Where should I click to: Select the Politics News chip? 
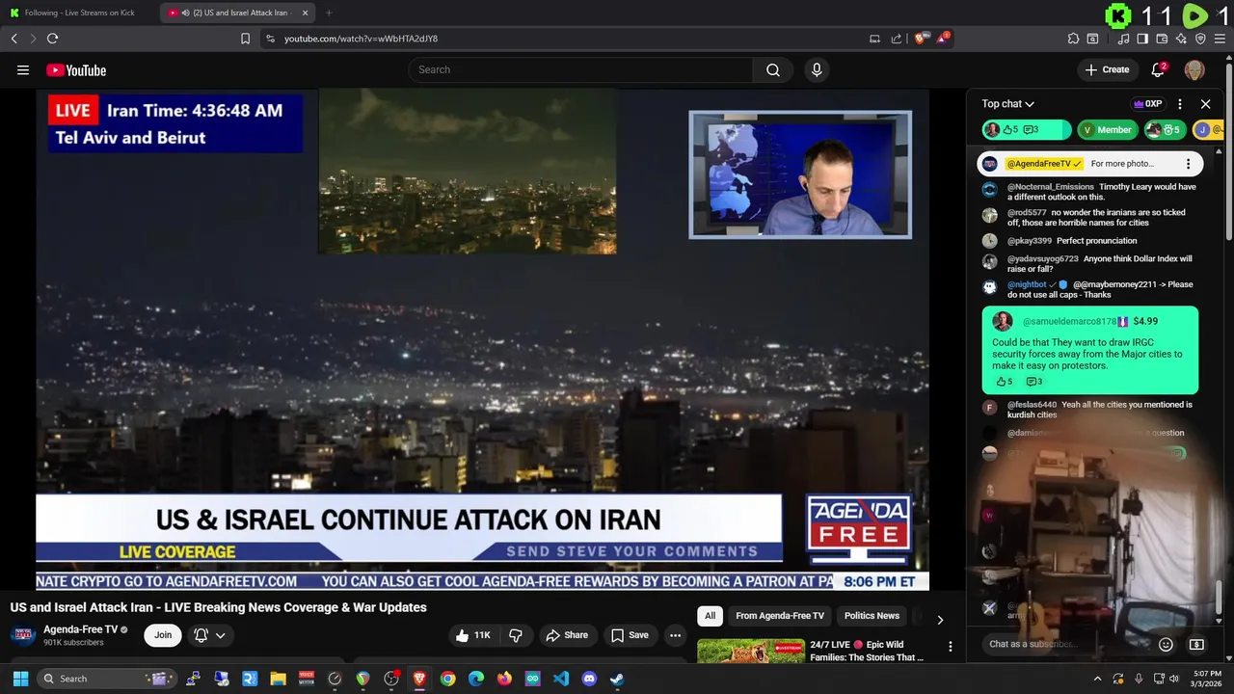pos(872,616)
